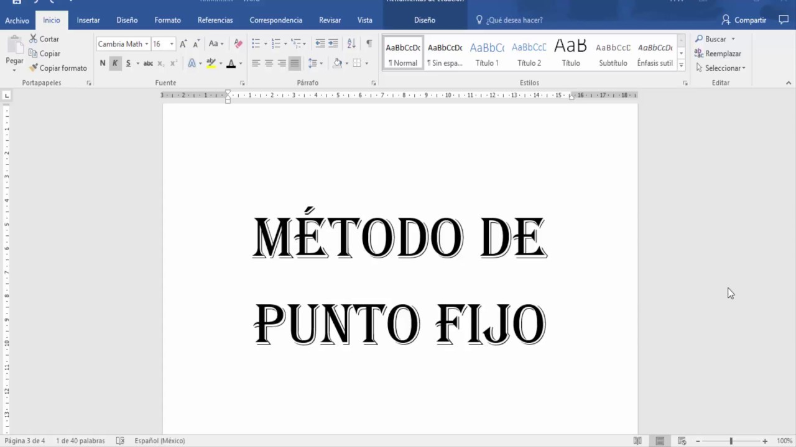Switch to read mode view in status bar
796x447 pixels.
pos(637,441)
